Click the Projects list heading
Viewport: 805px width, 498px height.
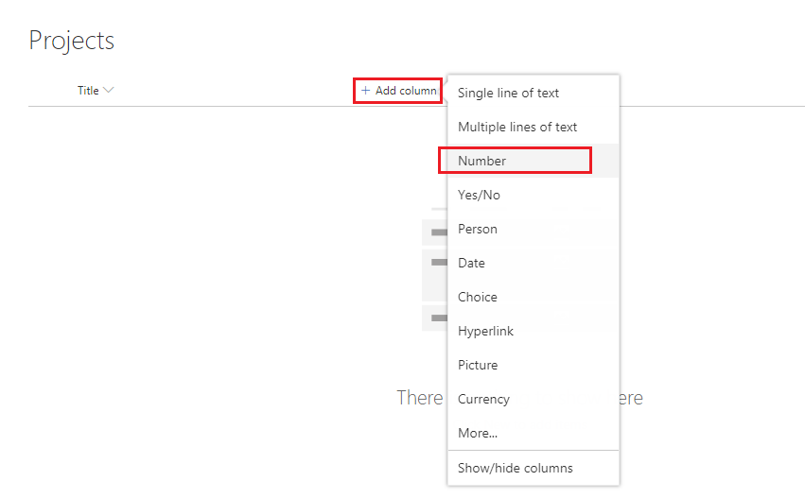point(72,41)
